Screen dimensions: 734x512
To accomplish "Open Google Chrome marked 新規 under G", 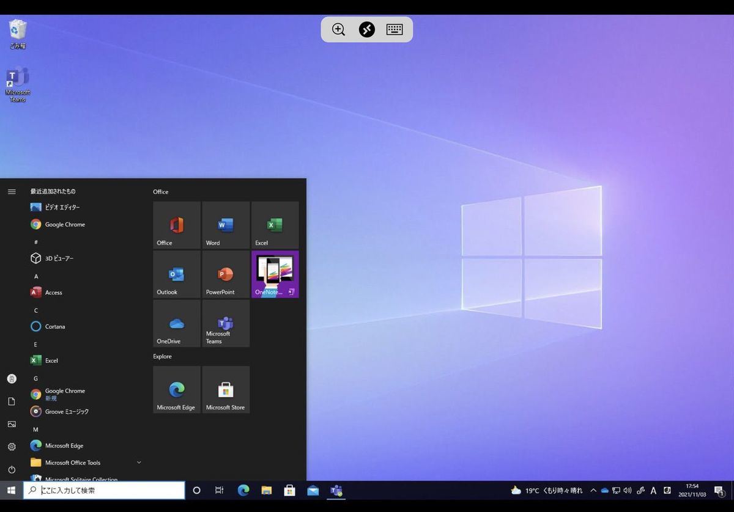I will pos(86,394).
